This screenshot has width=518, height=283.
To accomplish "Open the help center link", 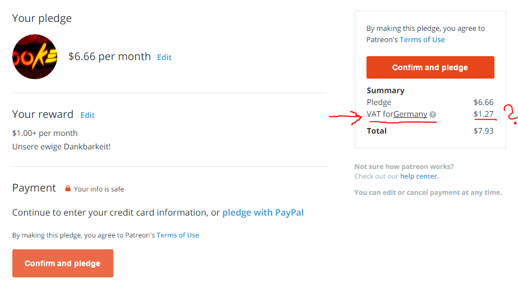I will click(419, 176).
